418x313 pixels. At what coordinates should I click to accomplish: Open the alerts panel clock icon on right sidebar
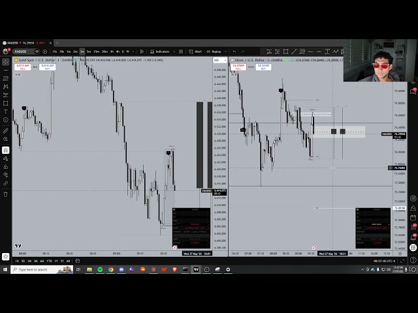point(413,198)
